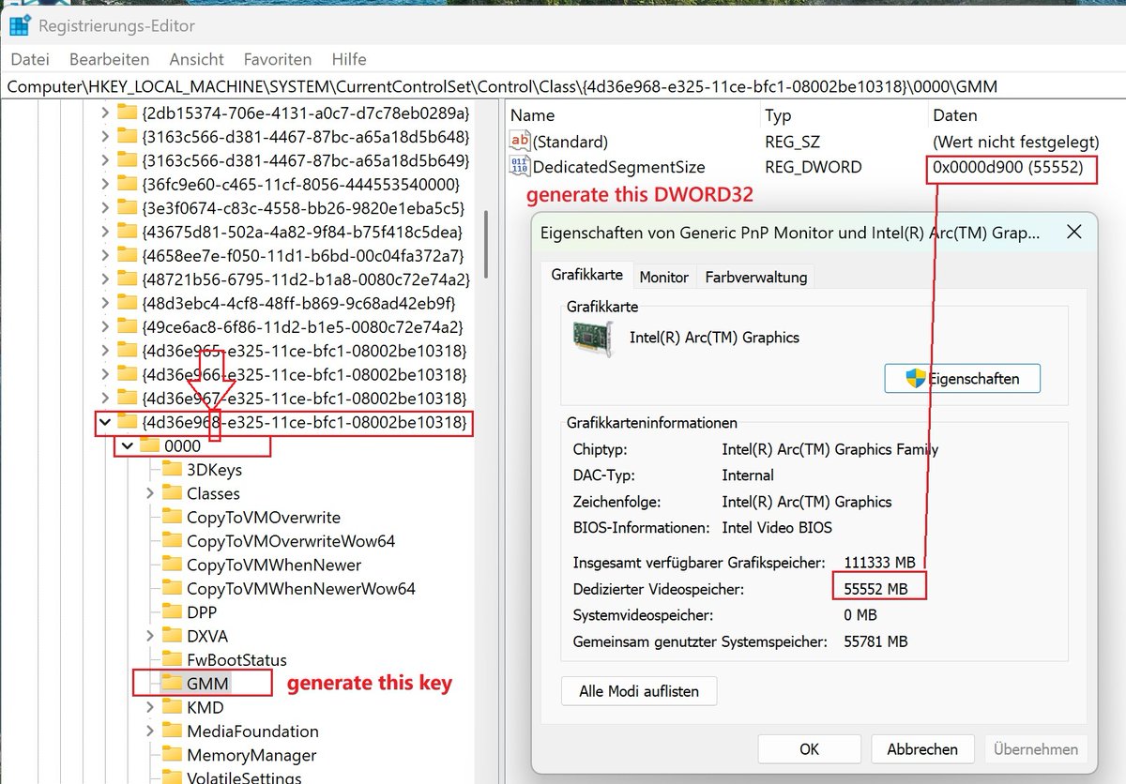Select folder icon of {49ce6ac8-6f86-11d2-b1e5-0080c72e74a2}
This screenshot has width=1126, height=784.
click(128, 326)
